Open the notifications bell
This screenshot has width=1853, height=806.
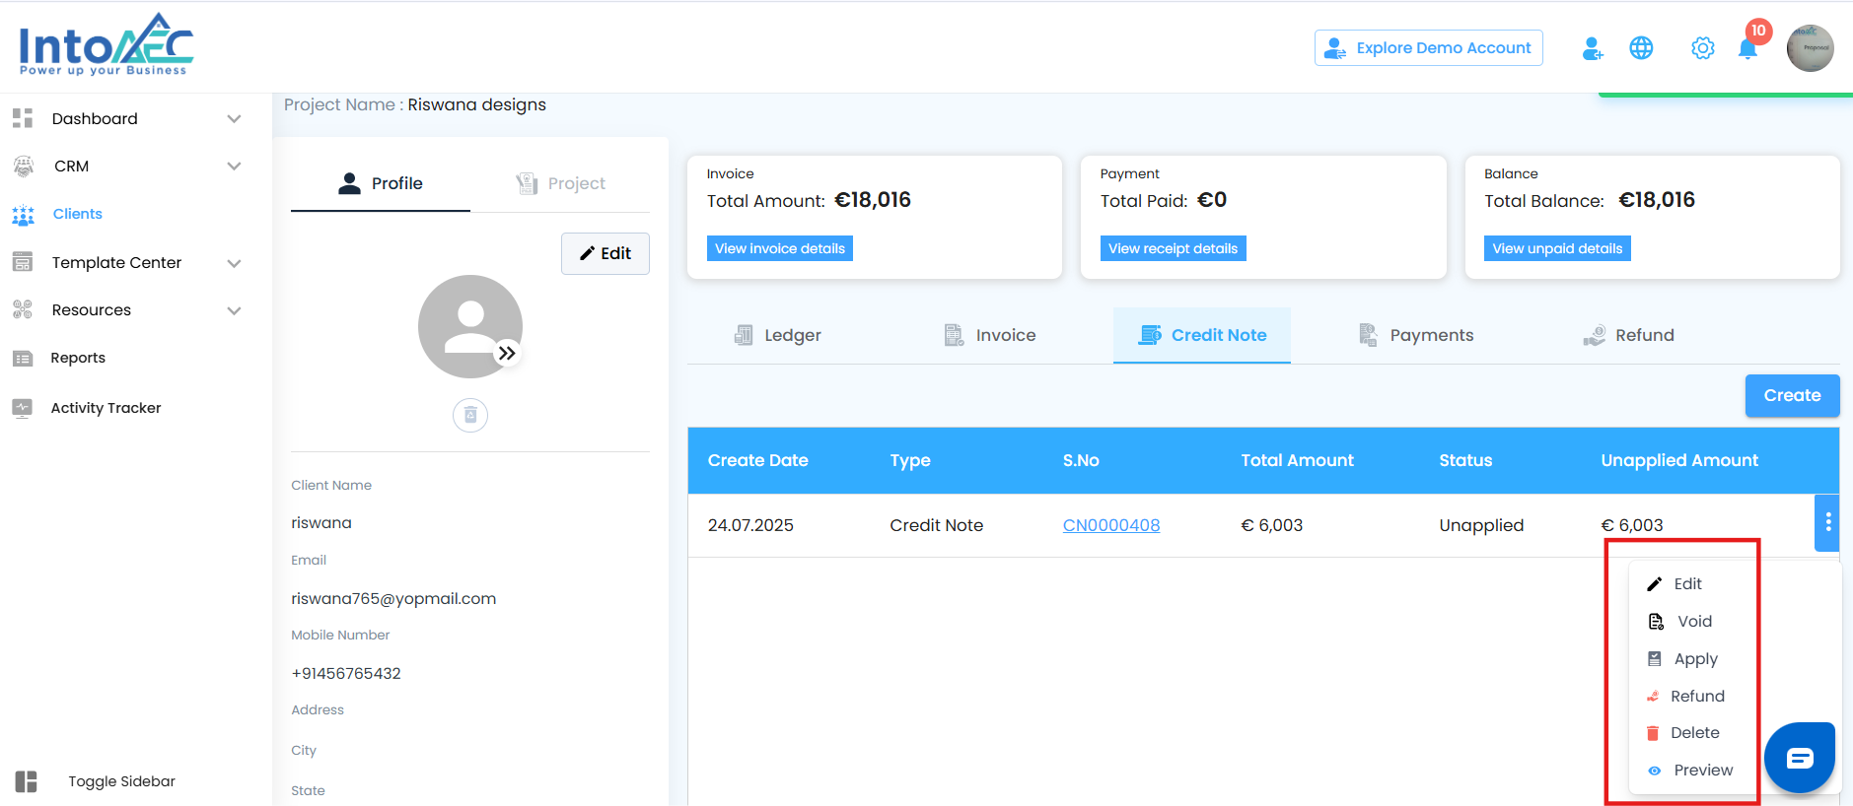coord(1747,49)
